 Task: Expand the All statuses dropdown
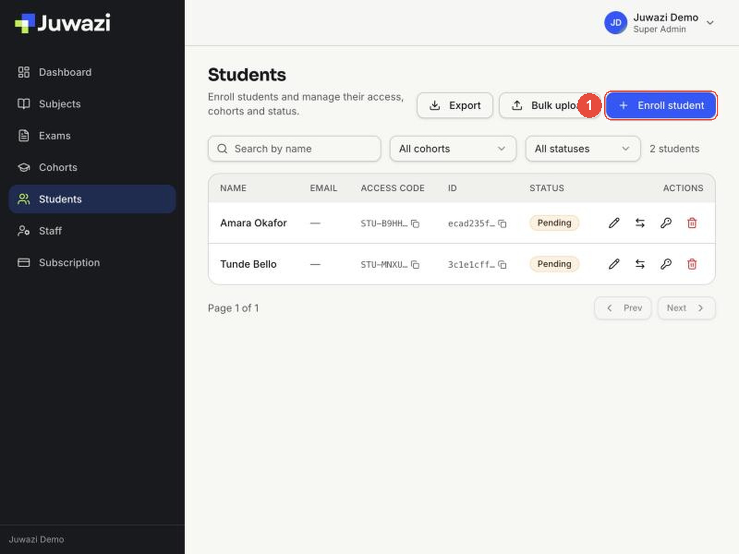coord(583,149)
